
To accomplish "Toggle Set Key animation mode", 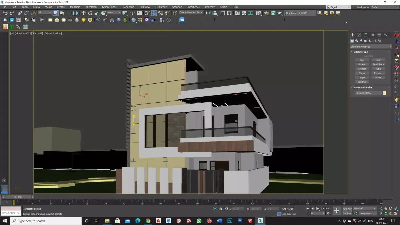I will [347, 213].
